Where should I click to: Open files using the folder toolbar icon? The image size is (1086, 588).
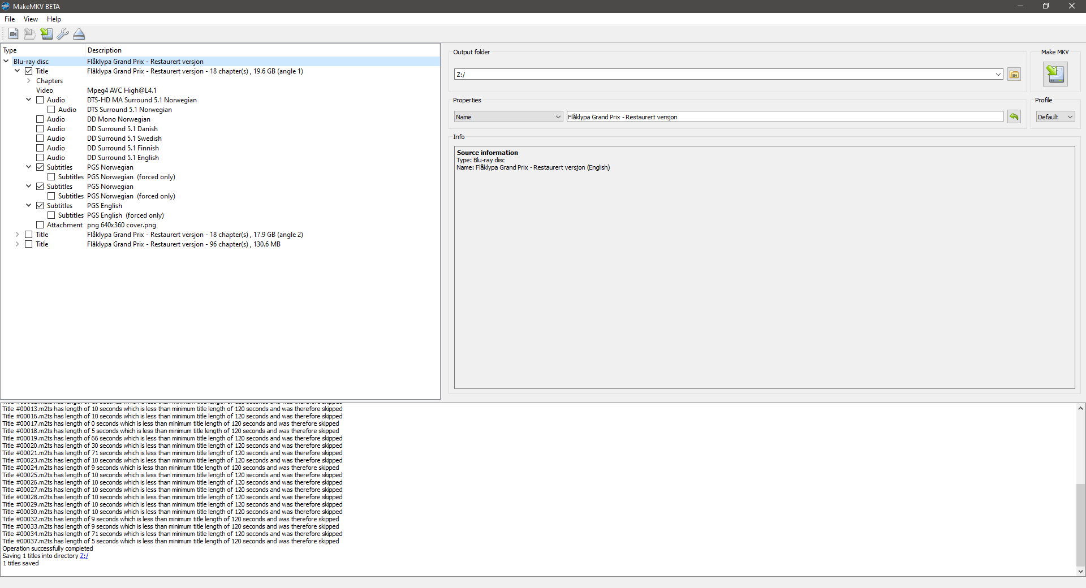(x=29, y=34)
